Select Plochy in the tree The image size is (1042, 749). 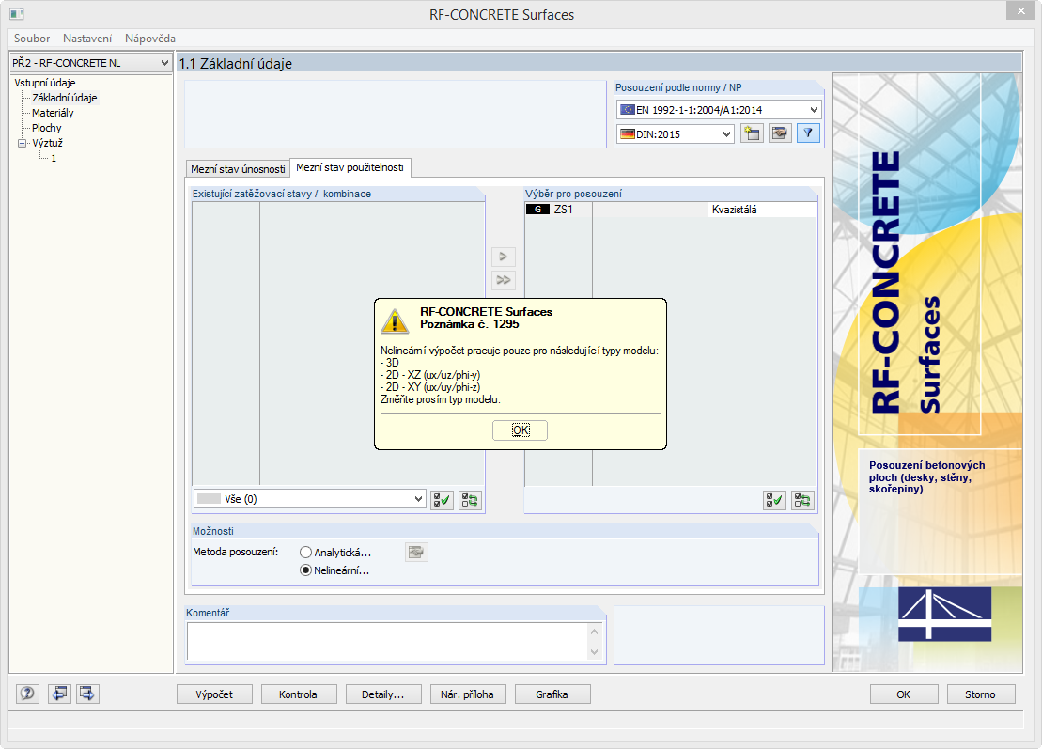47,128
